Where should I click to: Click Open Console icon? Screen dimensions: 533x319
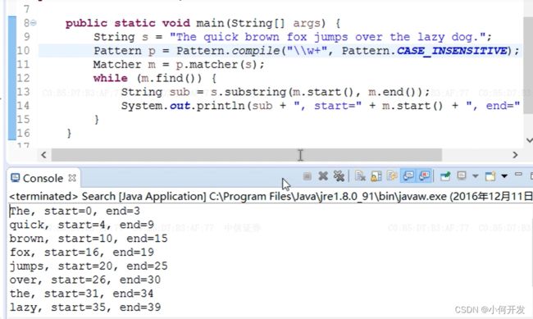(x=490, y=176)
